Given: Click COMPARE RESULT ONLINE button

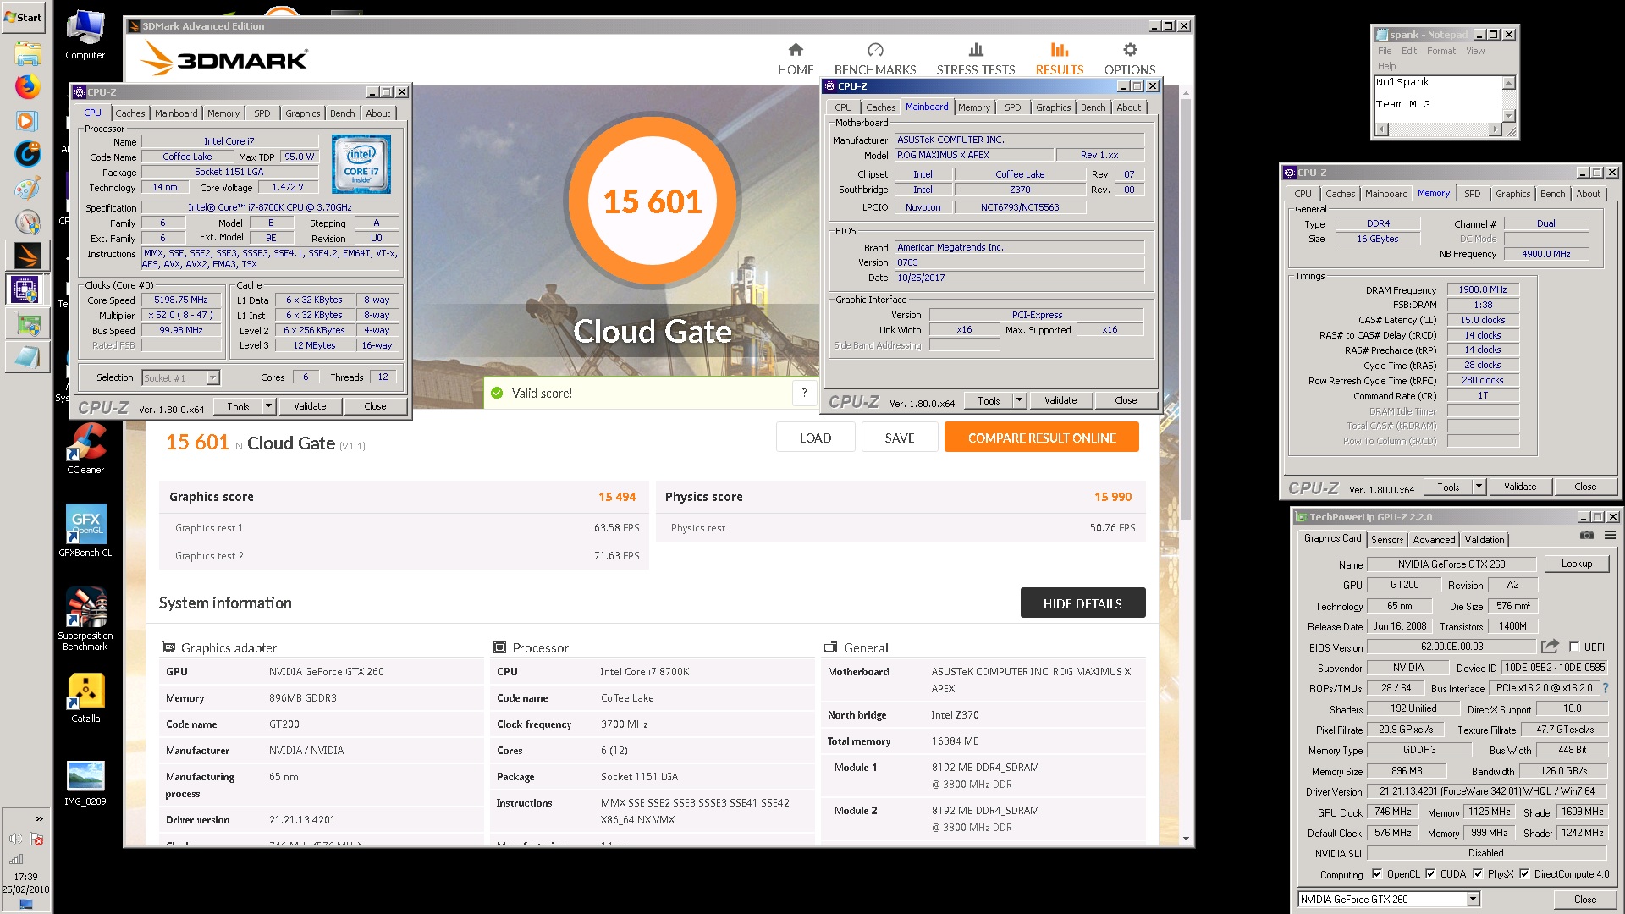Looking at the screenshot, I should 1041,438.
